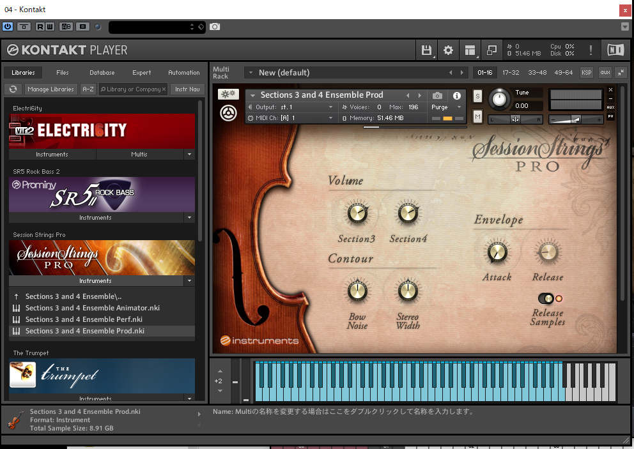
Task: Solo the instrument with S button
Action: (x=477, y=96)
